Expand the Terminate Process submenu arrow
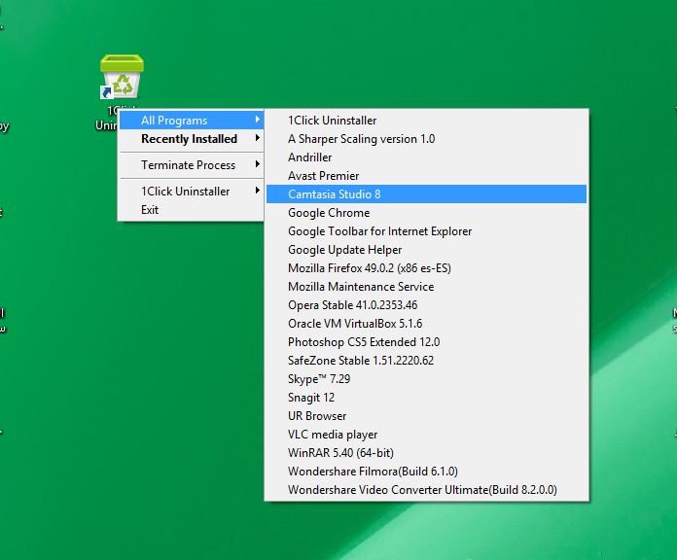 (x=258, y=165)
